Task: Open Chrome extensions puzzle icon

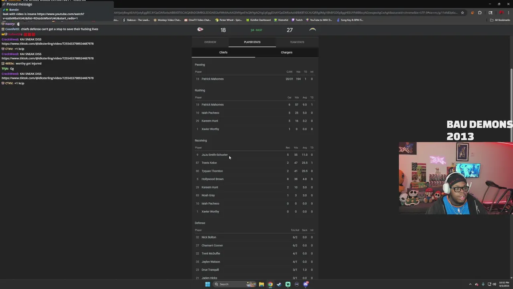Action: 480,12
